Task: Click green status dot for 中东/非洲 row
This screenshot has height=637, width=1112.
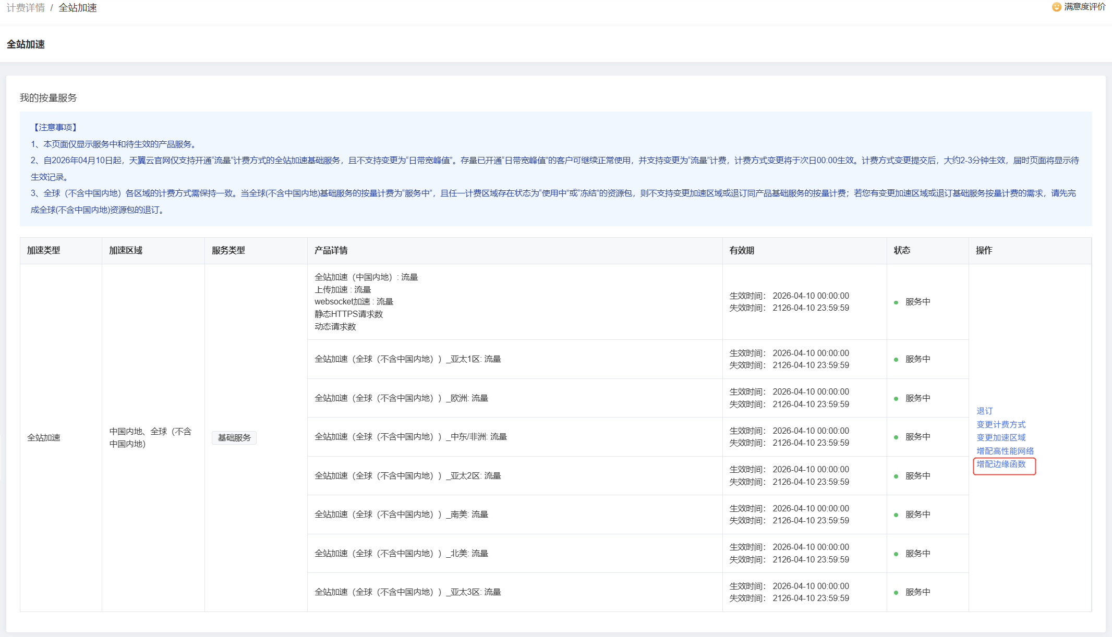Action: click(896, 437)
